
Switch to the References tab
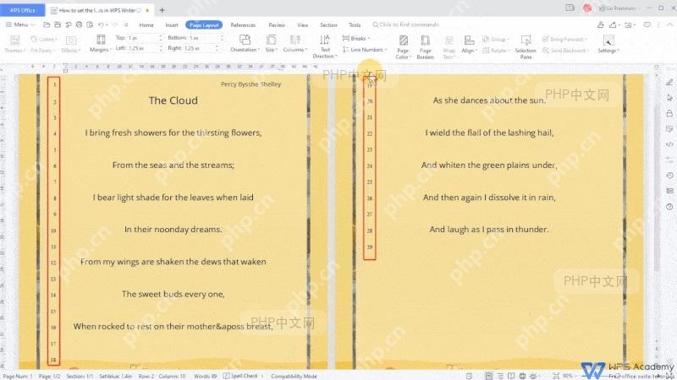pyautogui.click(x=243, y=25)
